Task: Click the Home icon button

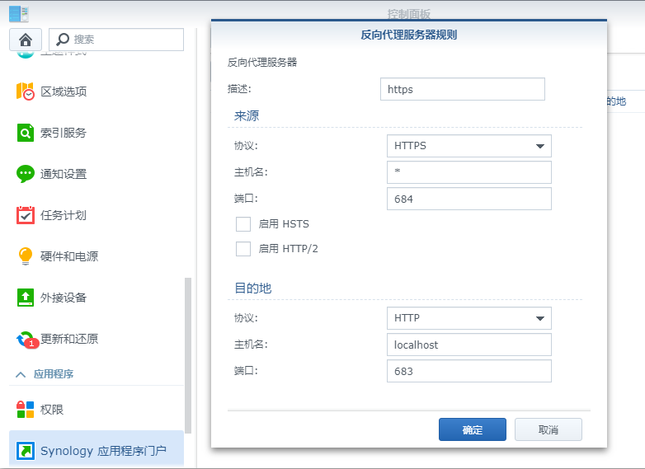Action: click(x=26, y=40)
